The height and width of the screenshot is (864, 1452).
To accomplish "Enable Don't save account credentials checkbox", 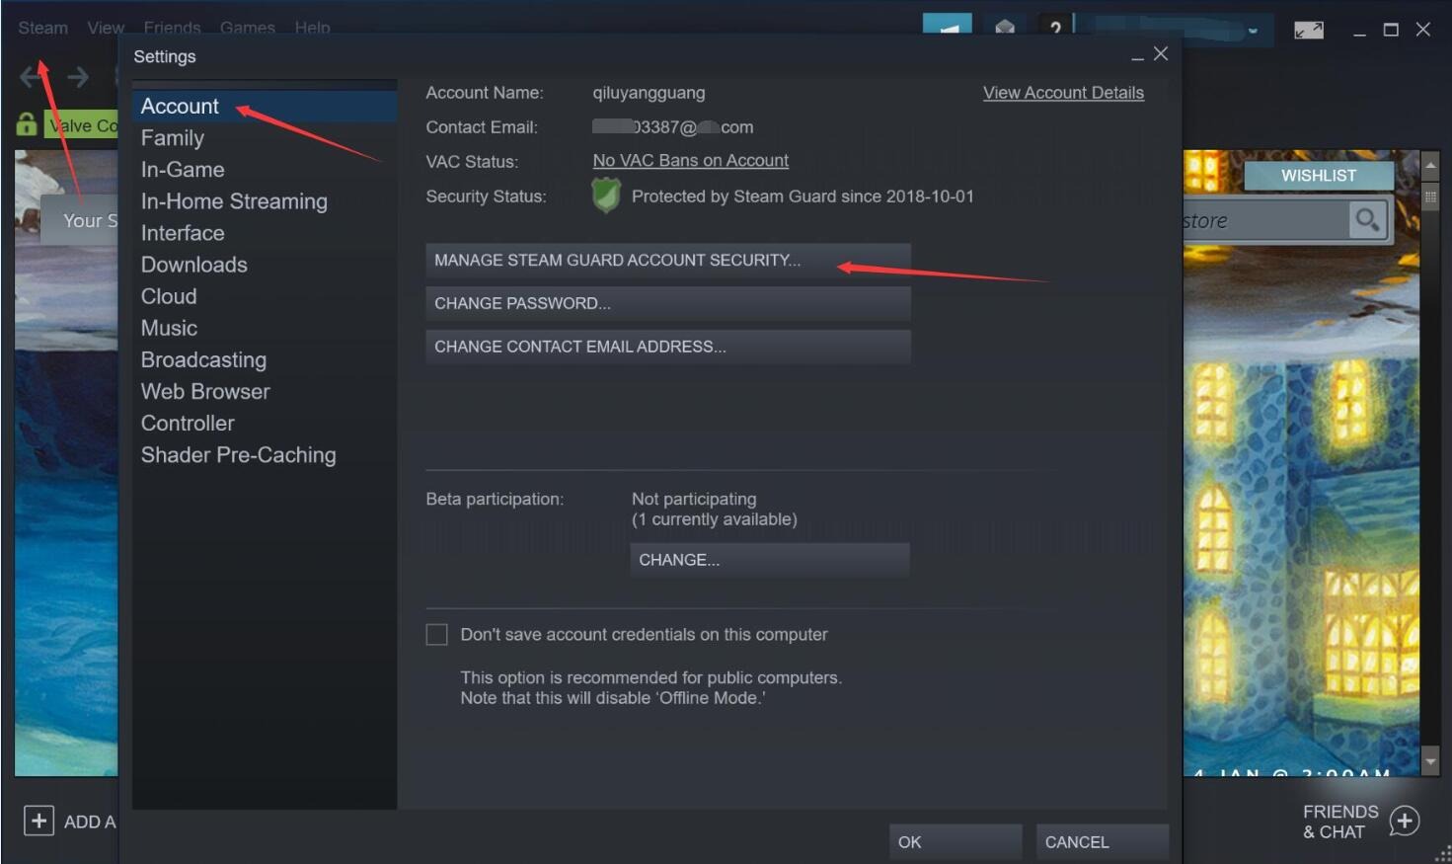I will [x=436, y=634].
